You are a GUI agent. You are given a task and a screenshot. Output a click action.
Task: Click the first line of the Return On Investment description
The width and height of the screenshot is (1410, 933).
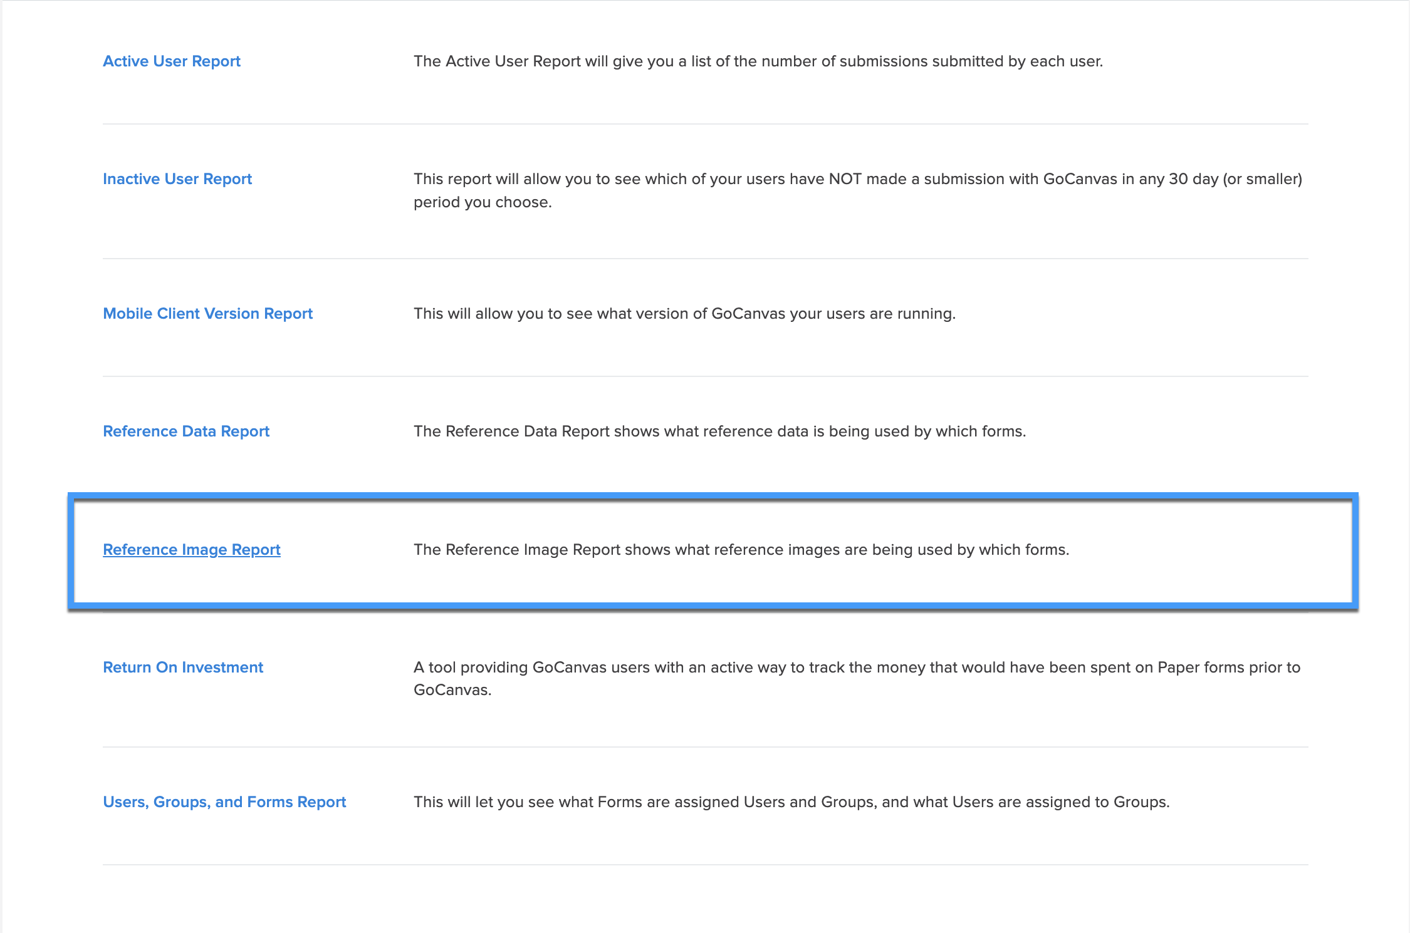point(857,668)
